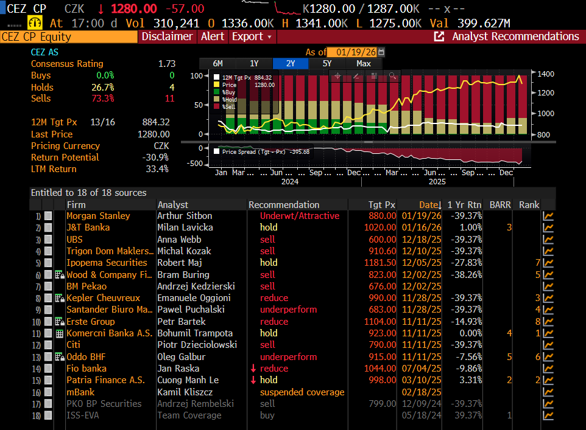The width and height of the screenshot is (586, 430).
Task: Click pop-out icon beside Analyst Recommendations
Action: pyautogui.click(x=439, y=36)
